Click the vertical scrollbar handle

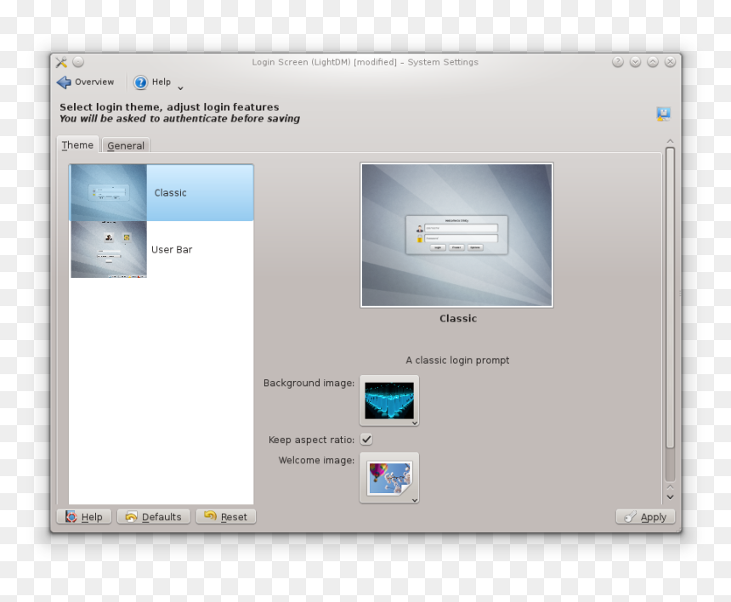pyautogui.click(x=670, y=298)
